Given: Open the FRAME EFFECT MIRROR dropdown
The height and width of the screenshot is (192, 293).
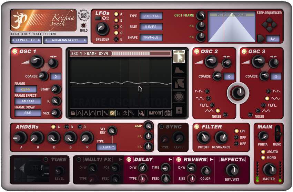Looking at the screenshot, I should (28, 101).
